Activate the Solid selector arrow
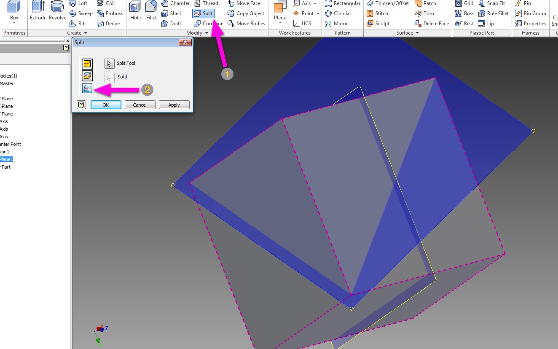The width and height of the screenshot is (558, 349). tap(110, 78)
